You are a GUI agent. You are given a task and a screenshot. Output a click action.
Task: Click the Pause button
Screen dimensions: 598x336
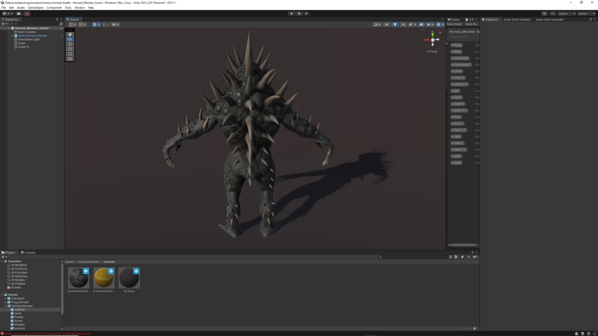pyautogui.click(x=299, y=13)
